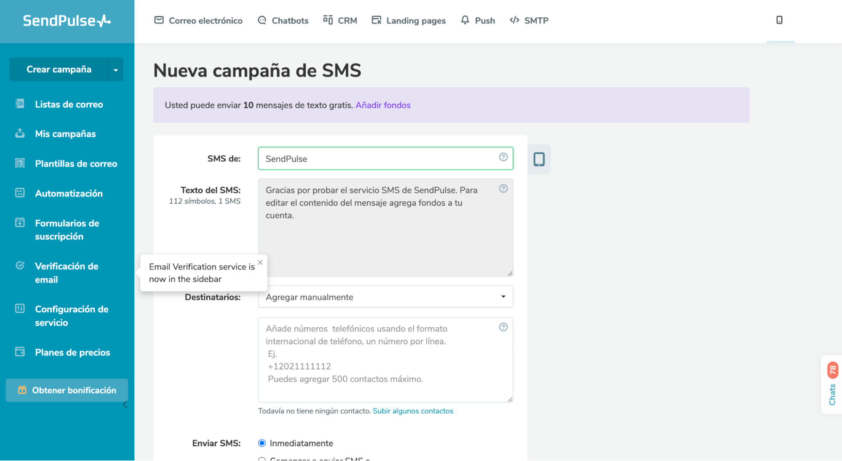Viewport: 842px width, 461px height.
Task: Click the Obtener bonificación button
Action: click(x=67, y=390)
